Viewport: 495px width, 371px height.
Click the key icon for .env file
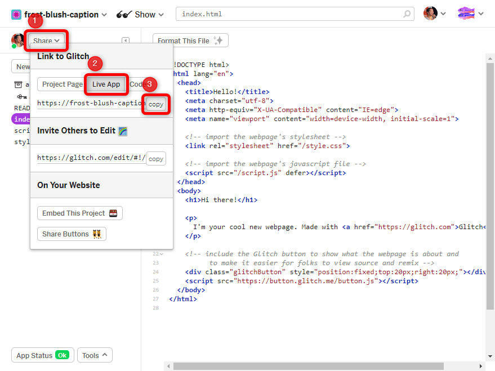pyautogui.click(x=22, y=96)
